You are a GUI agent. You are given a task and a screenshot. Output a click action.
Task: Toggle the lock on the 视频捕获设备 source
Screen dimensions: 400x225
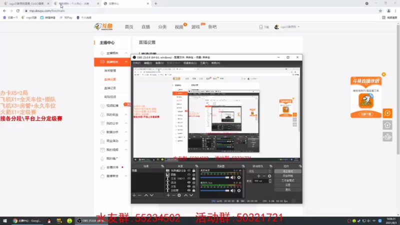193,170
